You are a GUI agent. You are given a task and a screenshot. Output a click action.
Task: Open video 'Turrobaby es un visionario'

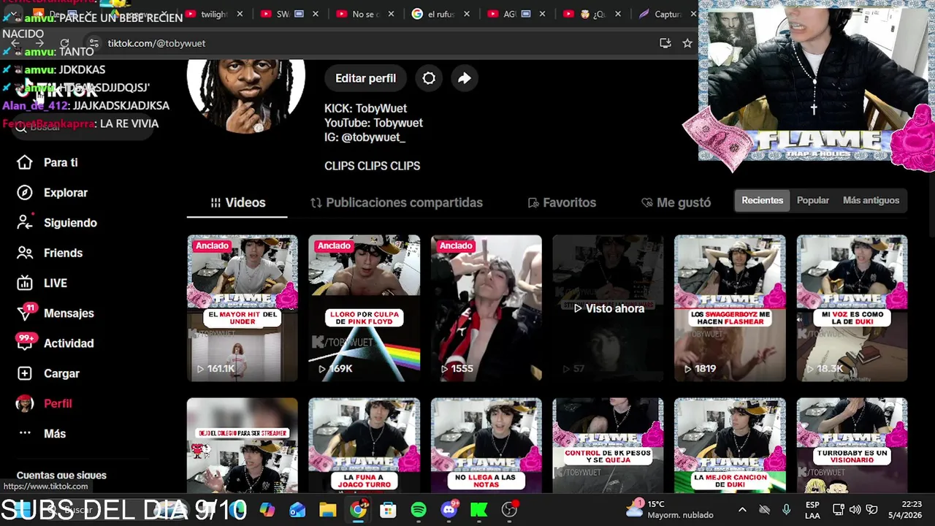pos(852,446)
